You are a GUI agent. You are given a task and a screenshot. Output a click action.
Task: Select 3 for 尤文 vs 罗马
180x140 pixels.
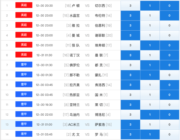point(130,134)
